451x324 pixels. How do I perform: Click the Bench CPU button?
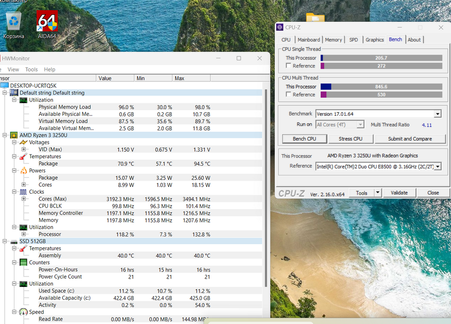pyautogui.click(x=304, y=139)
